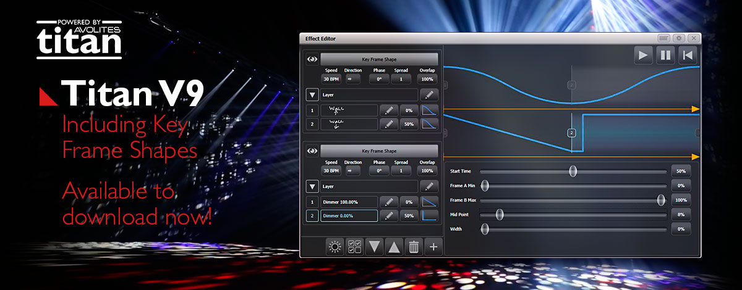Collapse the Layer list of the first shape
Screen dimensions: 742x290
click(312, 95)
